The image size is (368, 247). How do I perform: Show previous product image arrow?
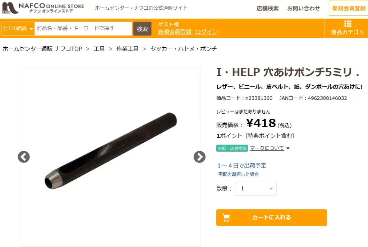pyautogui.click(x=24, y=157)
